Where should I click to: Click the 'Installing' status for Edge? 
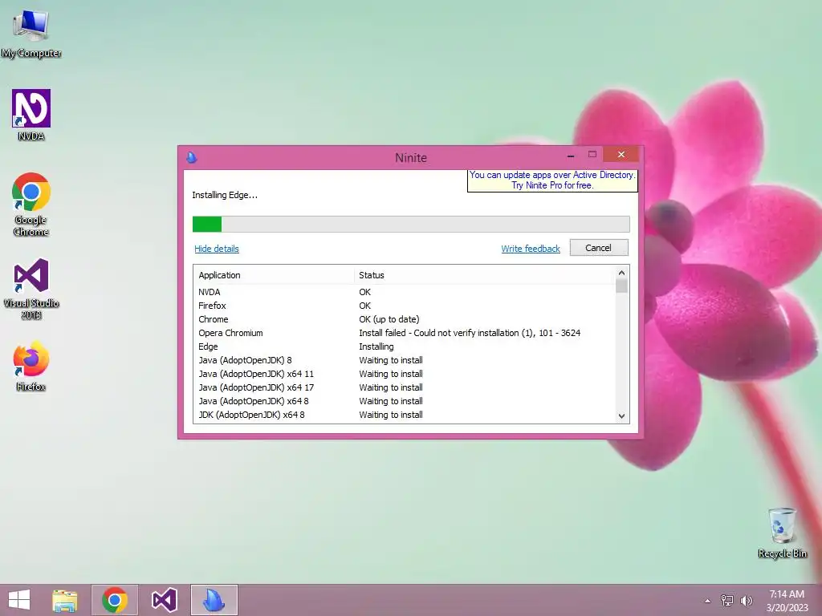coord(376,346)
